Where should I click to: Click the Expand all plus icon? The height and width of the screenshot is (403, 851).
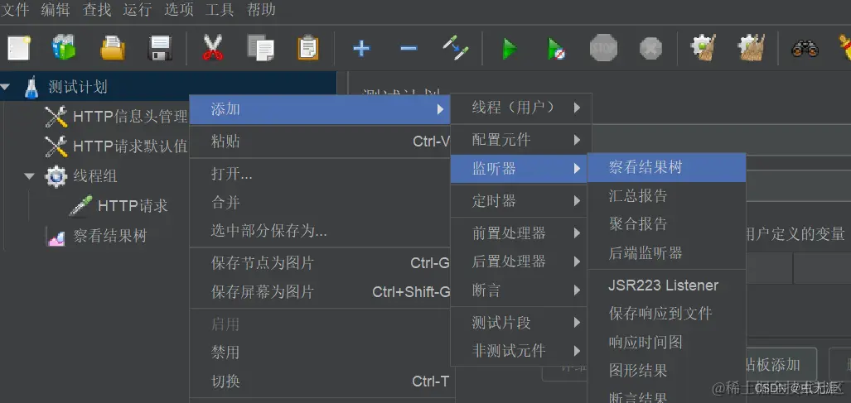[x=361, y=49]
